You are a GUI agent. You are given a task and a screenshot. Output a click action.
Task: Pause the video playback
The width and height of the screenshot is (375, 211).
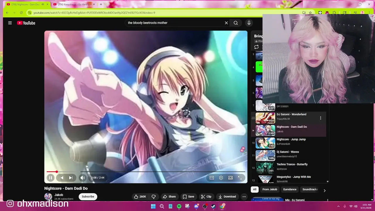50,178
